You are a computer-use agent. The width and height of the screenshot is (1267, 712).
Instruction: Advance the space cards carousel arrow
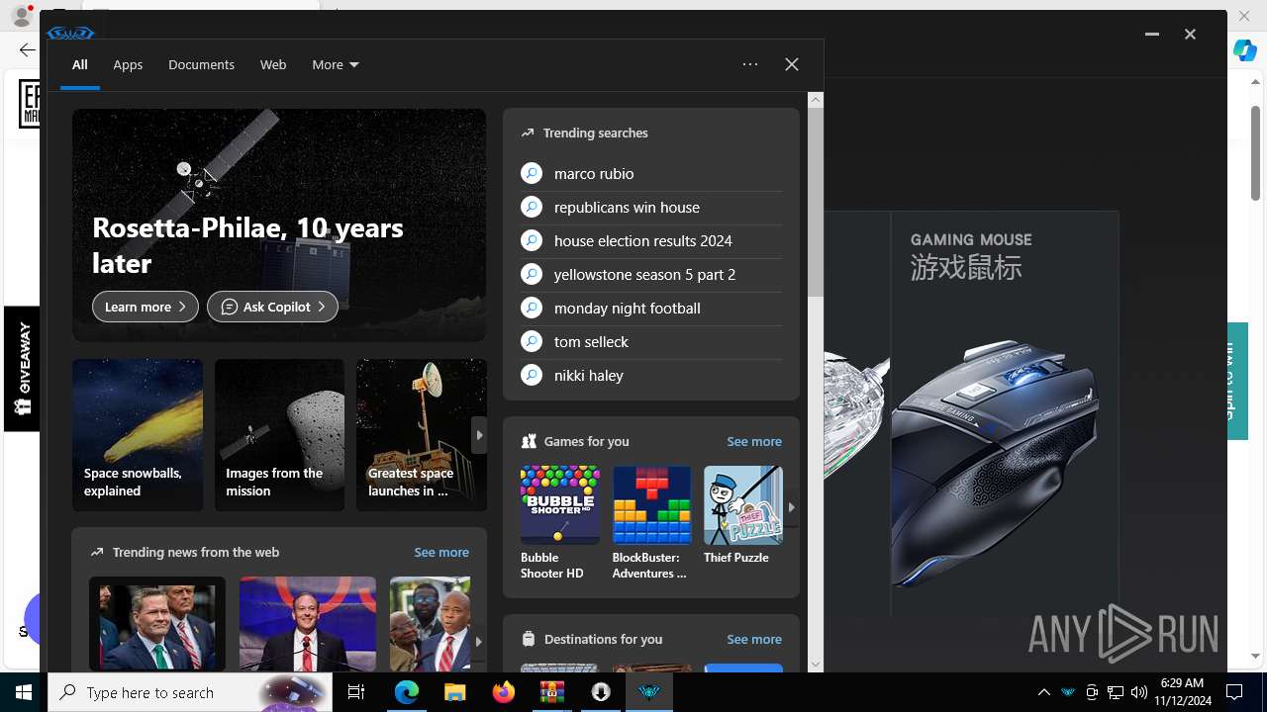tap(479, 435)
